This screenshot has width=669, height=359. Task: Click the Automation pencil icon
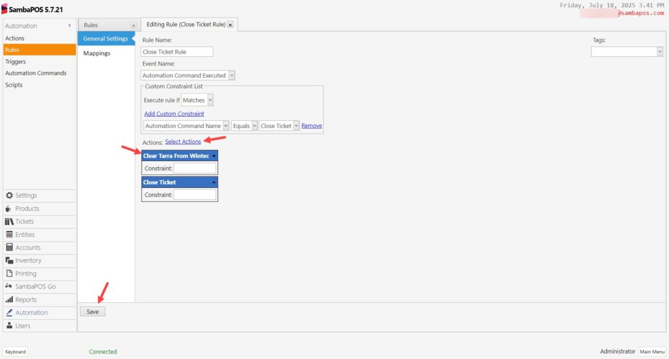tap(9, 313)
